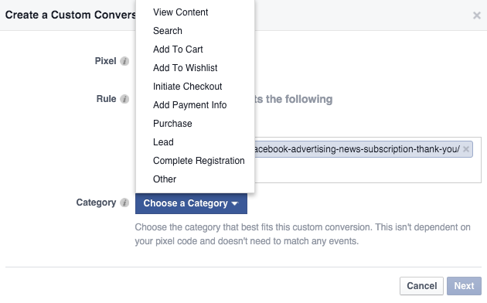Click the Cancel button
487x303 pixels.
point(421,286)
